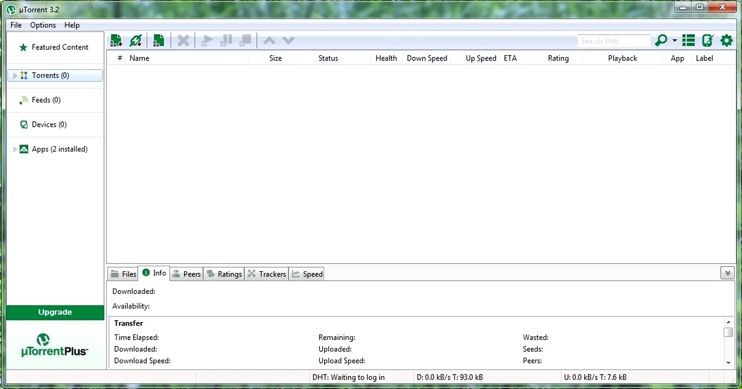Click the Add Torrent toolbar icon
Image resolution: width=742 pixels, height=389 pixels.
tap(116, 41)
